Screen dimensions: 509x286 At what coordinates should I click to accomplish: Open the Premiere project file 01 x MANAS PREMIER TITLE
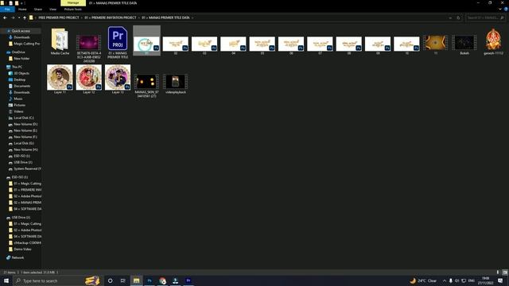[x=118, y=43]
